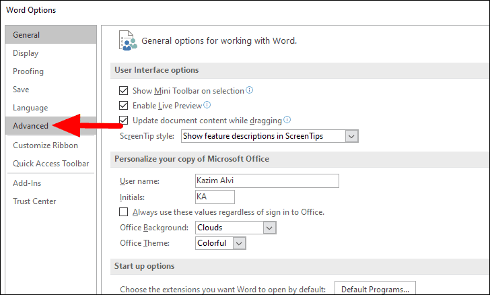Open Trust Center settings

(x=51, y=201)
